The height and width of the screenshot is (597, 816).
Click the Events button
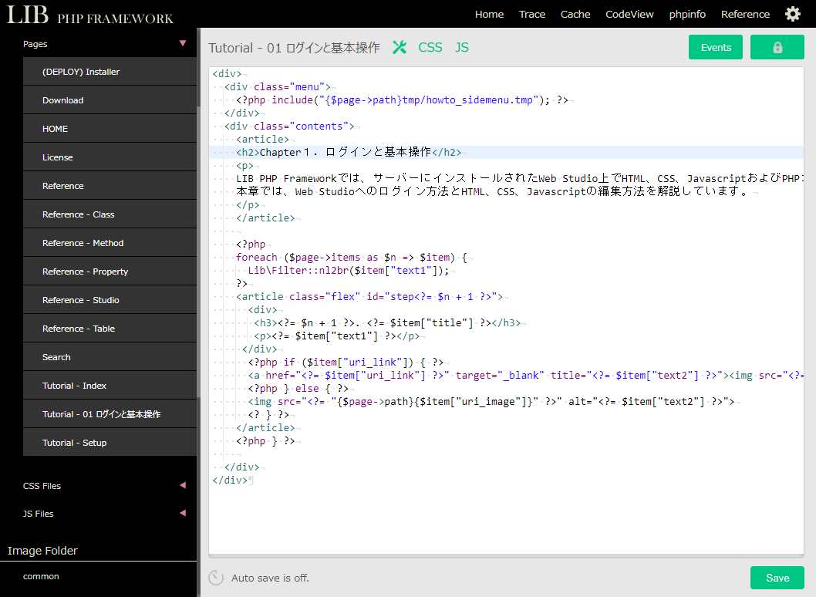coord(715,47)
